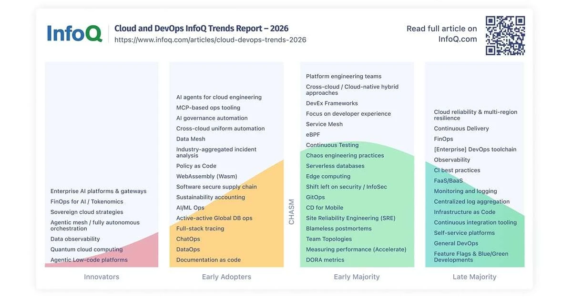Image resolution: width=572 pixels, height=300 pixels.
Task: Click 'Blameless postmortems'
Action: point(339,229)
